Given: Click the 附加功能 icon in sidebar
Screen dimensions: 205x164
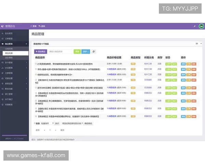Looking at the screenshot, I should 2,89.
